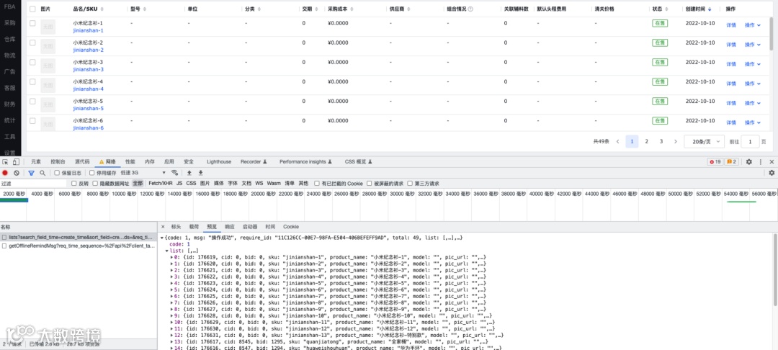Go to page 2 of the product list

click(646, 141)
